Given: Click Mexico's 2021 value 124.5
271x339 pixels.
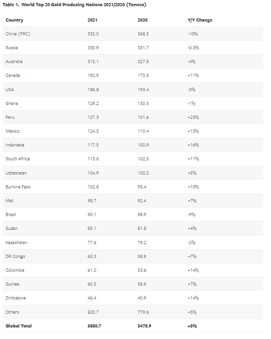Looking at the screenshot, I should point(93,131).
